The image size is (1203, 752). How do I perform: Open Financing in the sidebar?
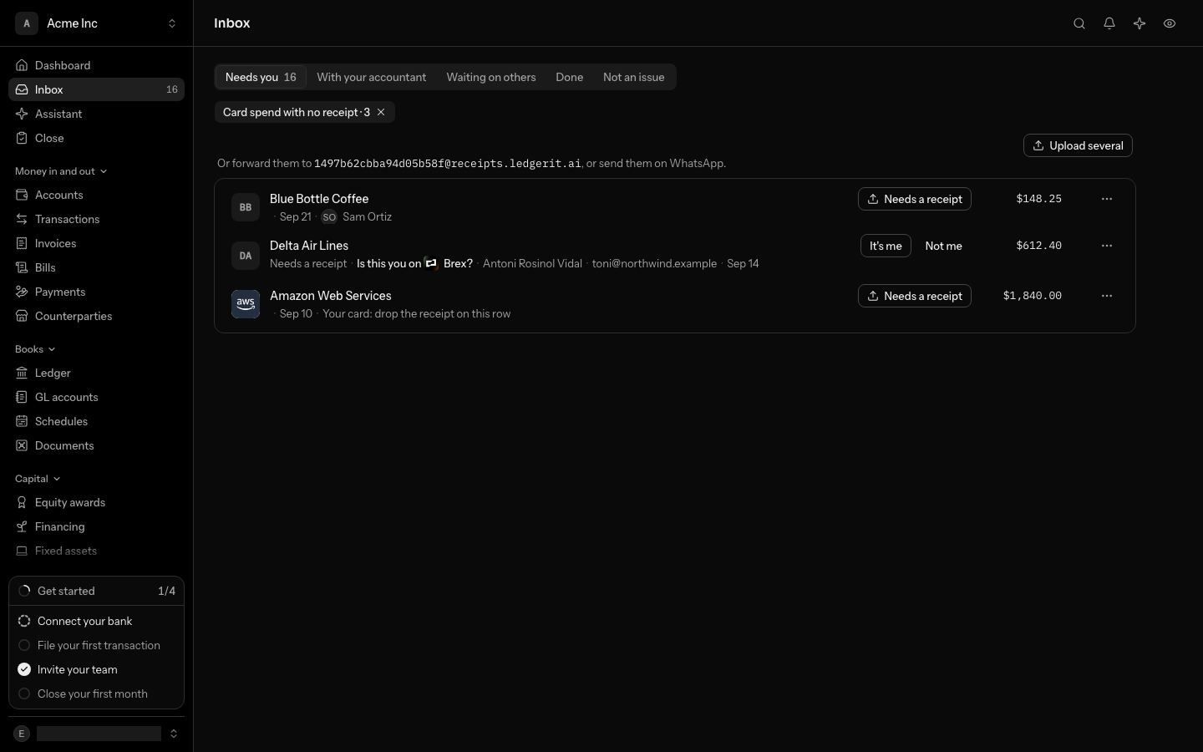[x=96, y=526]
